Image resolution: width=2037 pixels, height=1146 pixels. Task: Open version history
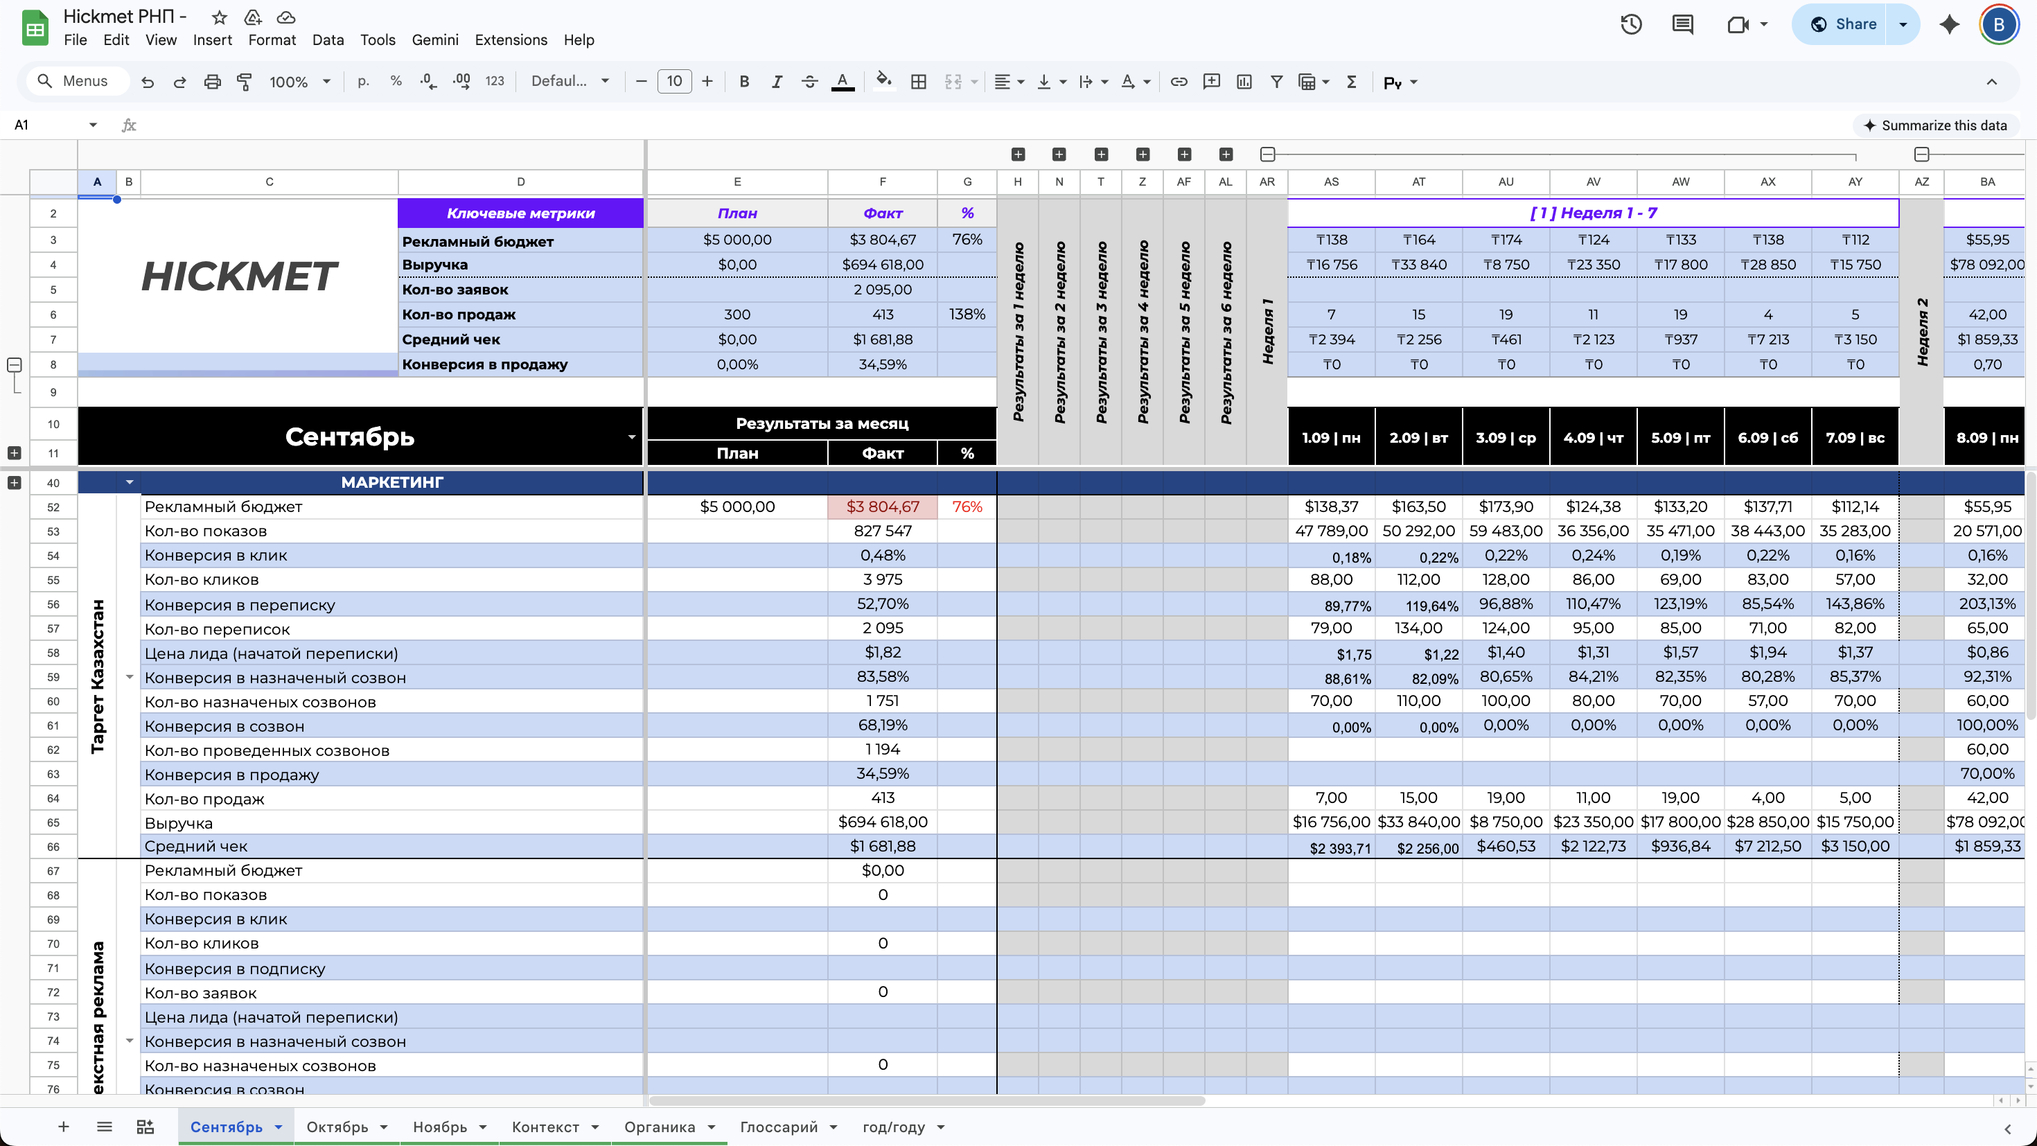coord(1630,24)
